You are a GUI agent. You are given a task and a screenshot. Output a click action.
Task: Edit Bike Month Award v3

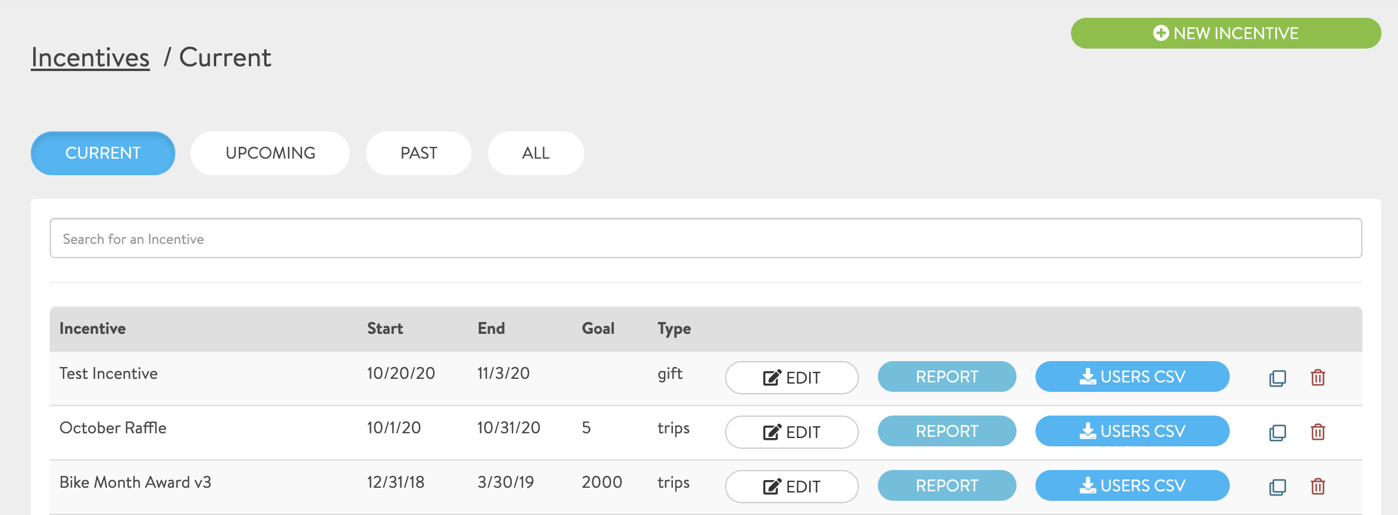(x=791, y=487)
